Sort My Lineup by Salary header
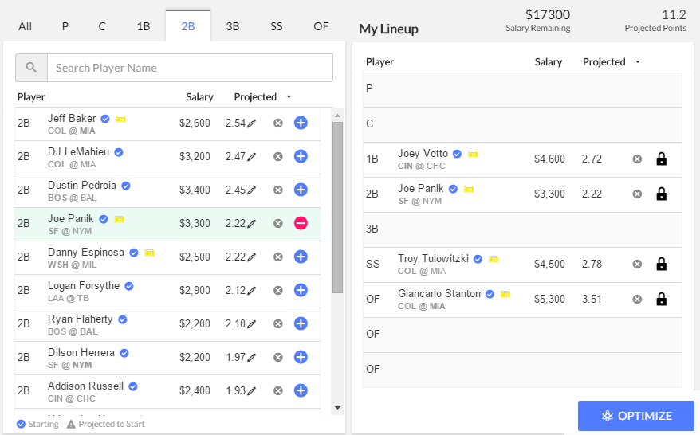The width and height of the screenshot is (700, 435). [x=549, y=62]
